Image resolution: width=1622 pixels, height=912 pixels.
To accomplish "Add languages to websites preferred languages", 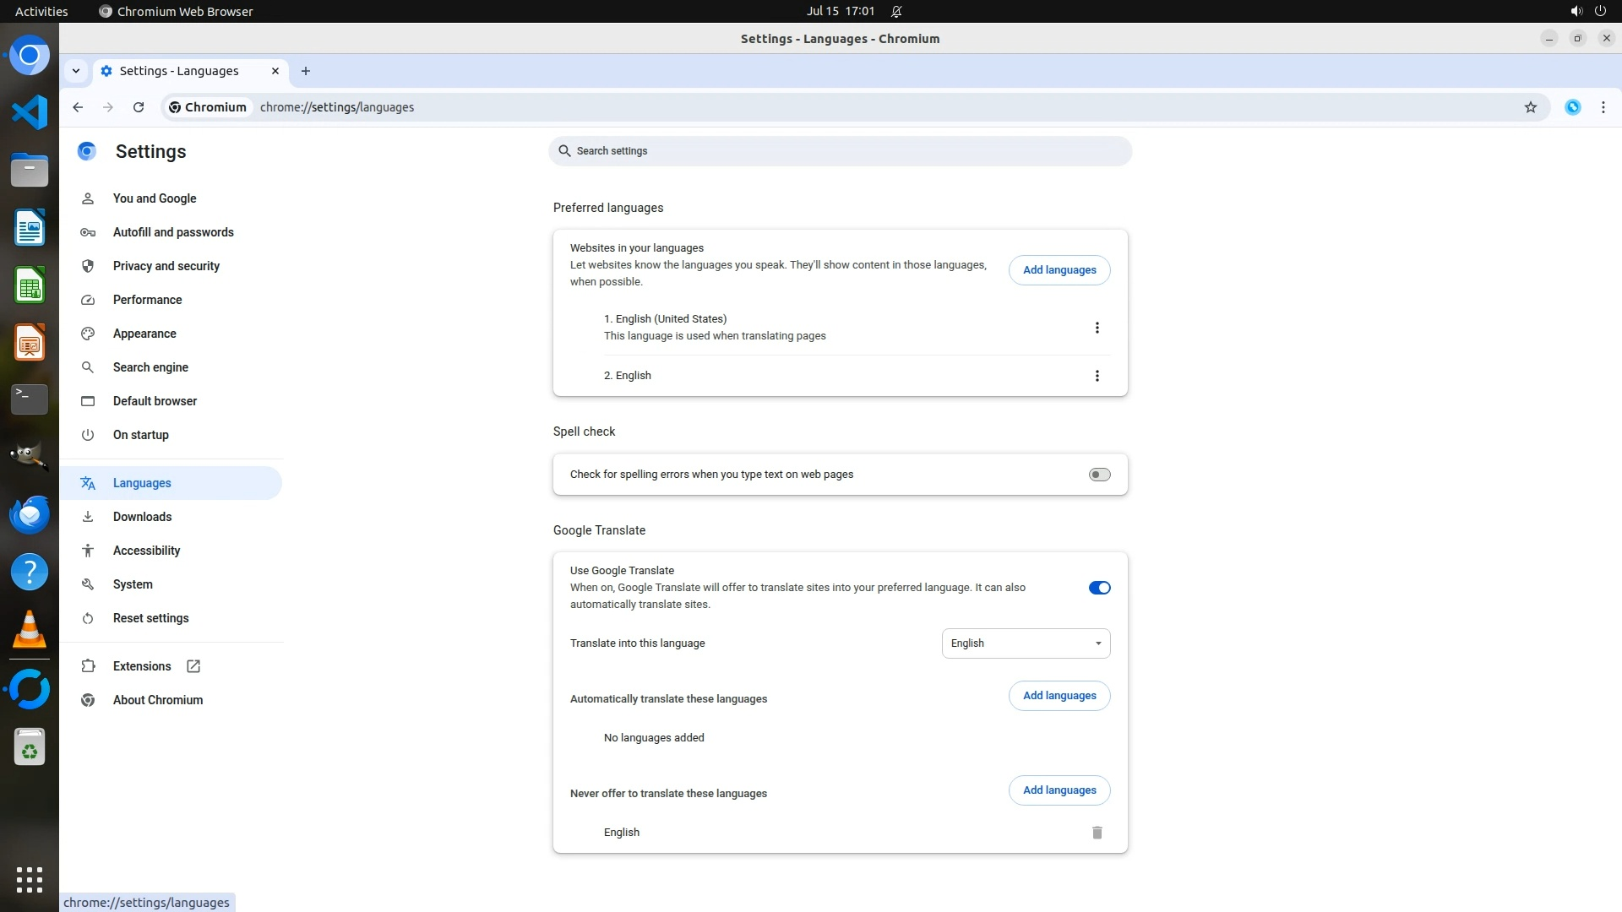I will pyautogui.click(x=1059, y=270).
